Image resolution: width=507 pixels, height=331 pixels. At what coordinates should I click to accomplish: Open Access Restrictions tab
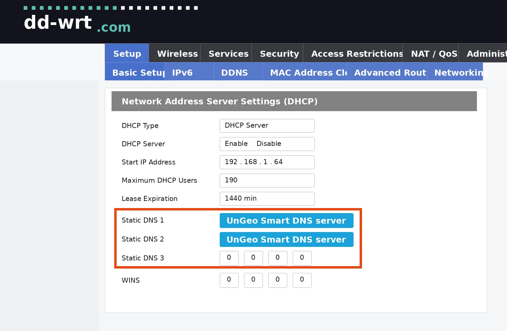353,53
